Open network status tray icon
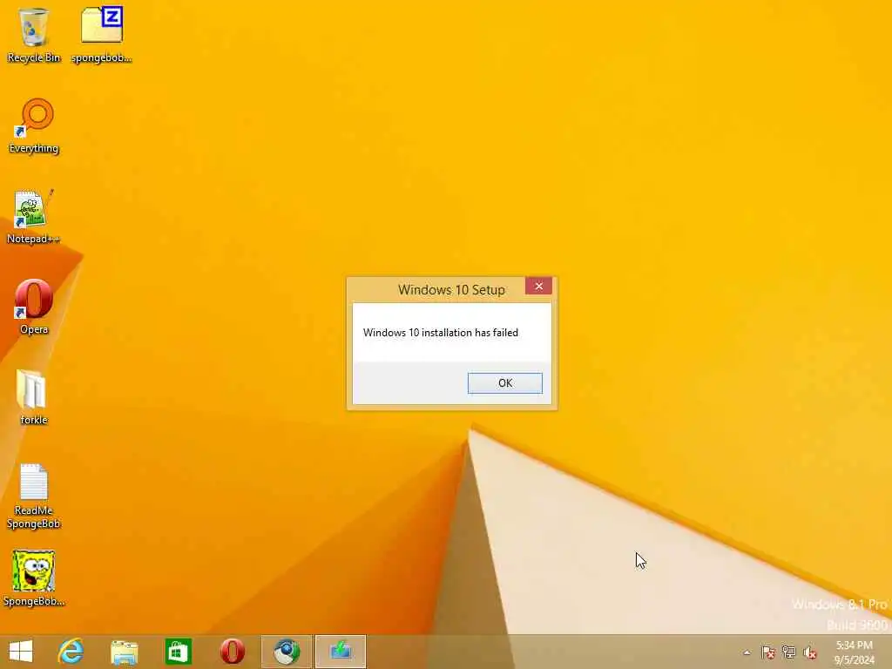This screenshot has width=892, height=669. (789, 652)
